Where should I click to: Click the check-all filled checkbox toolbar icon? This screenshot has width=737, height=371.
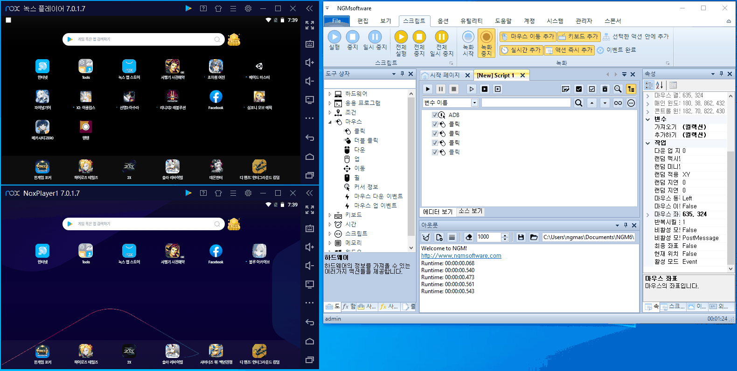pyautogui.click(x=579, y=89)
